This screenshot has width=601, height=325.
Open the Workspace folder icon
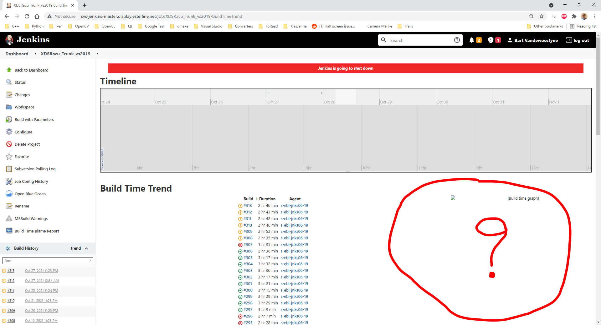point(9,107)
